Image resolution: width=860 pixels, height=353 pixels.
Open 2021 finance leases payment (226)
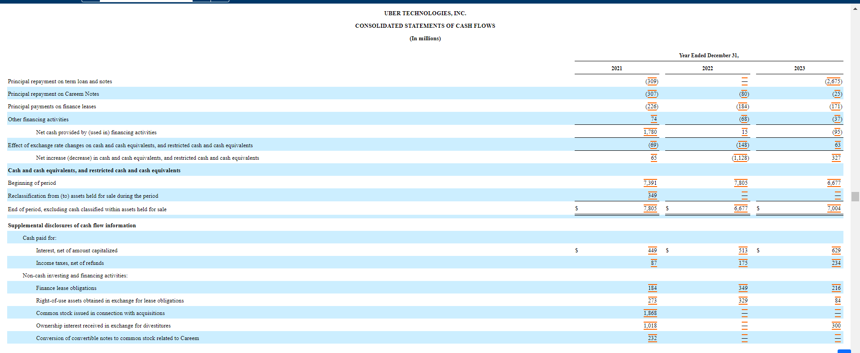coord(652,106)
